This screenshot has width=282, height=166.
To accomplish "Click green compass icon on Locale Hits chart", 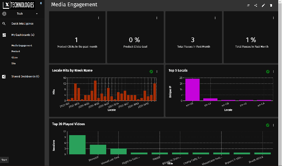I will 151,72.
